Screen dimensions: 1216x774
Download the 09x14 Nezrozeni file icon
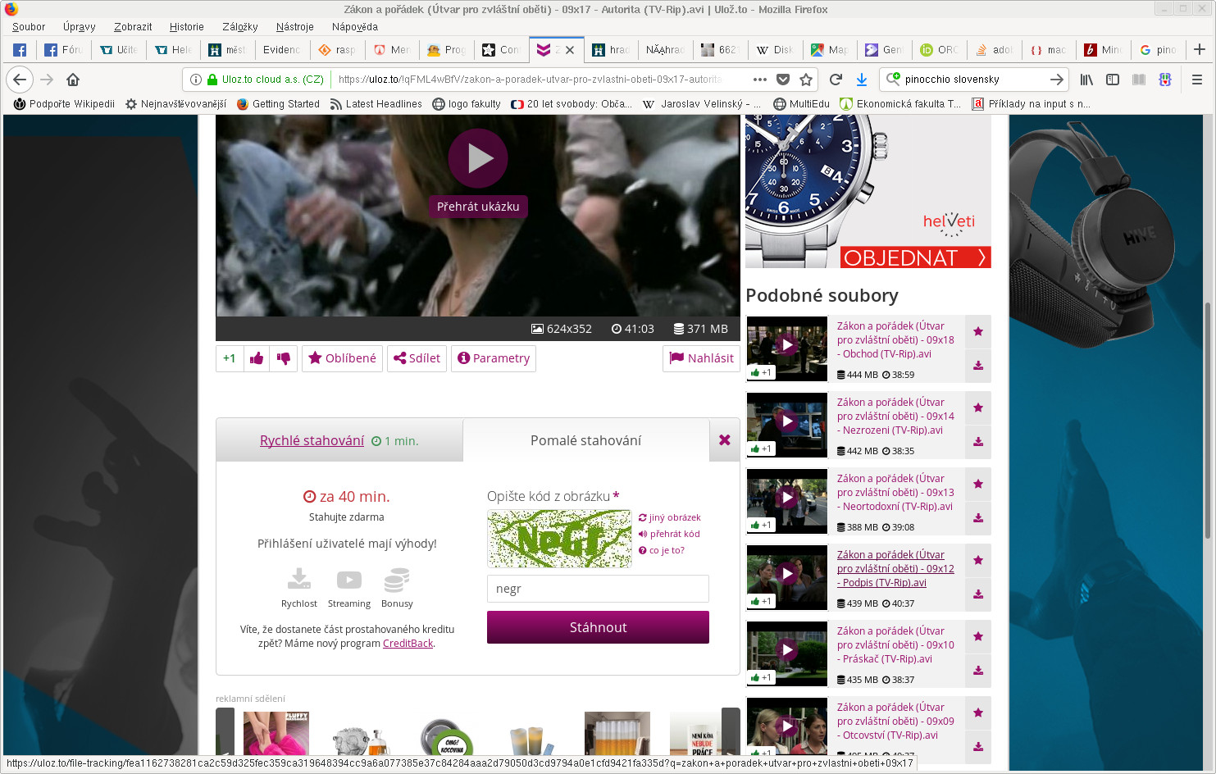(978, 442)
